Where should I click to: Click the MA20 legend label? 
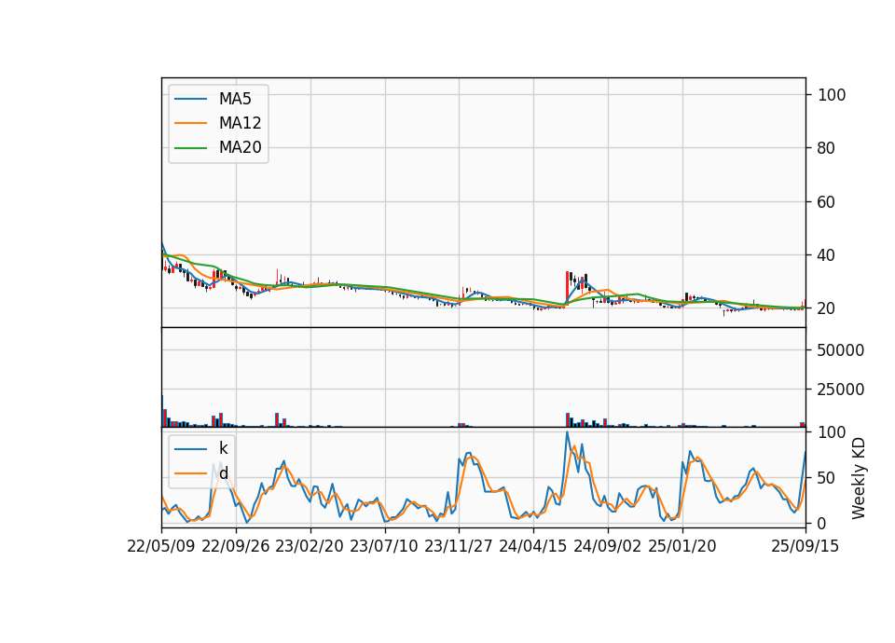(x=240, y=147)
